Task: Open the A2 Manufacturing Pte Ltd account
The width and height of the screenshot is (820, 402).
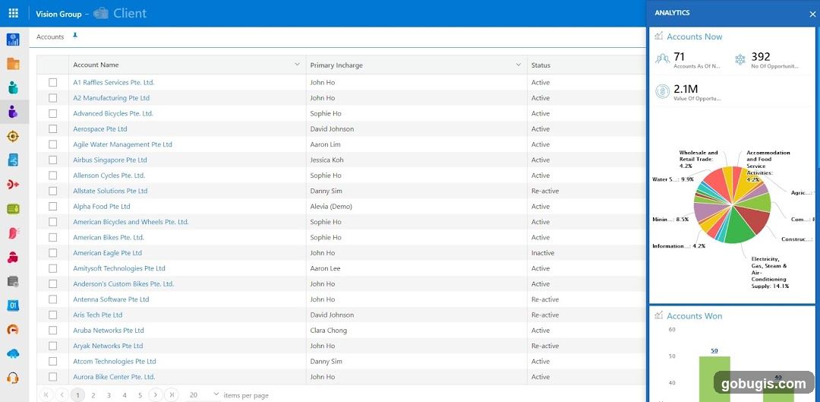Action: 112,98
